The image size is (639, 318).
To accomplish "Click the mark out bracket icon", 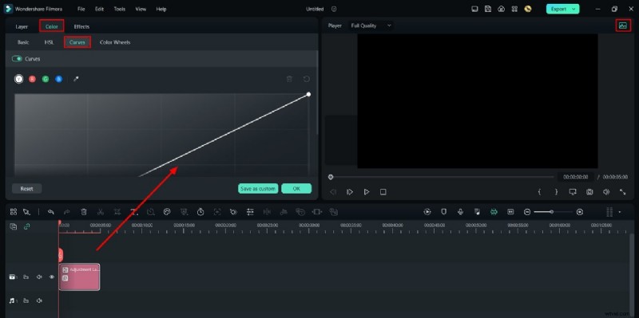I will point(556,192).
